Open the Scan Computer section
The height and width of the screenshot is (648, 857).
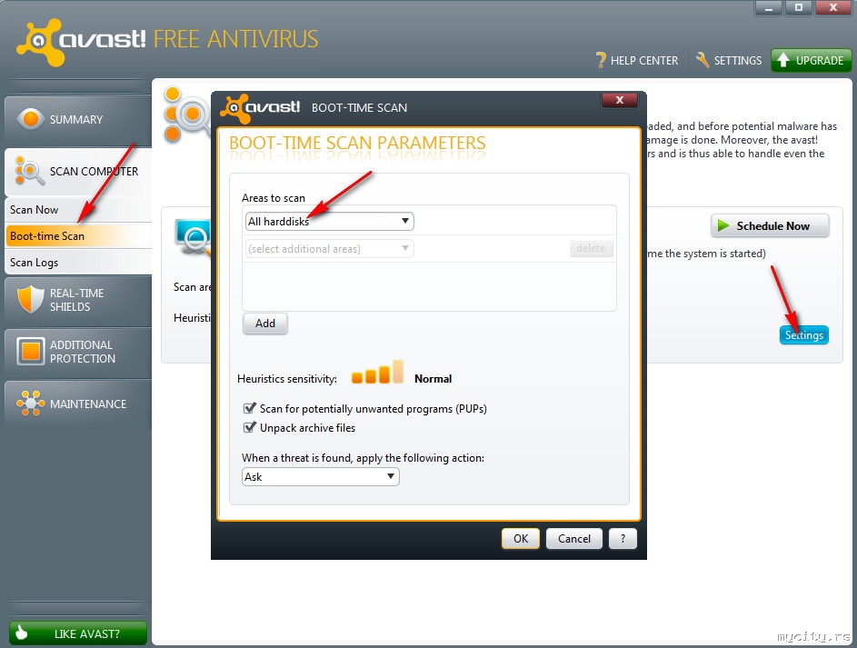[77, 172]
